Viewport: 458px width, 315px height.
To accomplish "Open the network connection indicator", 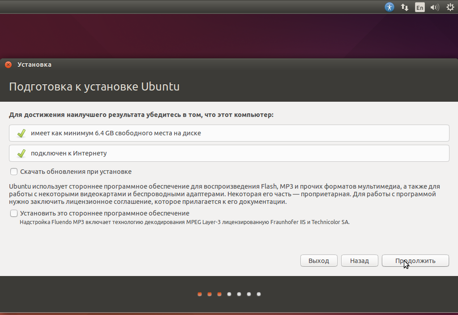I will point(405,7).
